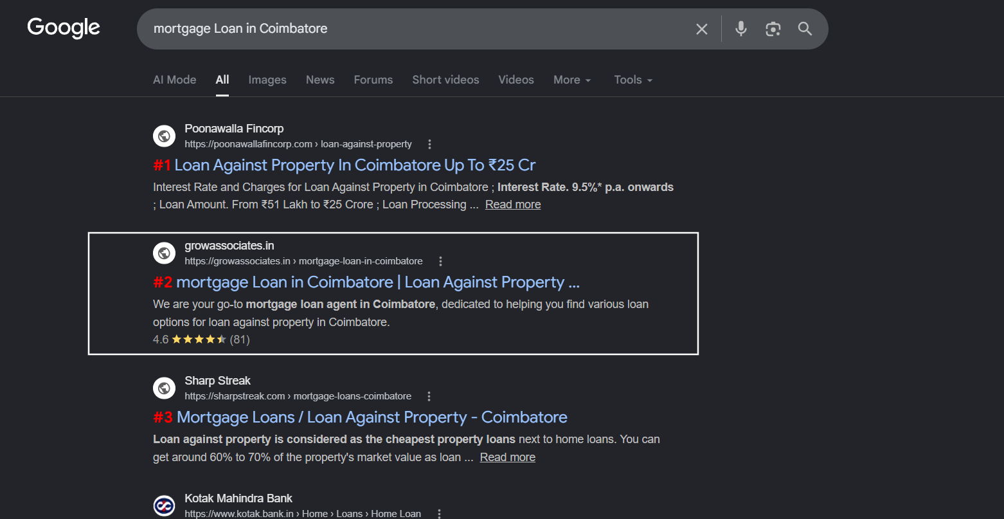
Task: Click growassociates.in site globe icon
Action: (164, 253)
